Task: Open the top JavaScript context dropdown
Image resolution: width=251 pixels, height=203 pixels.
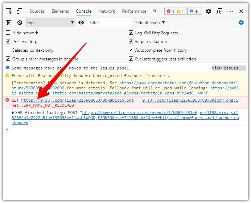Action: tap(50, 22)
